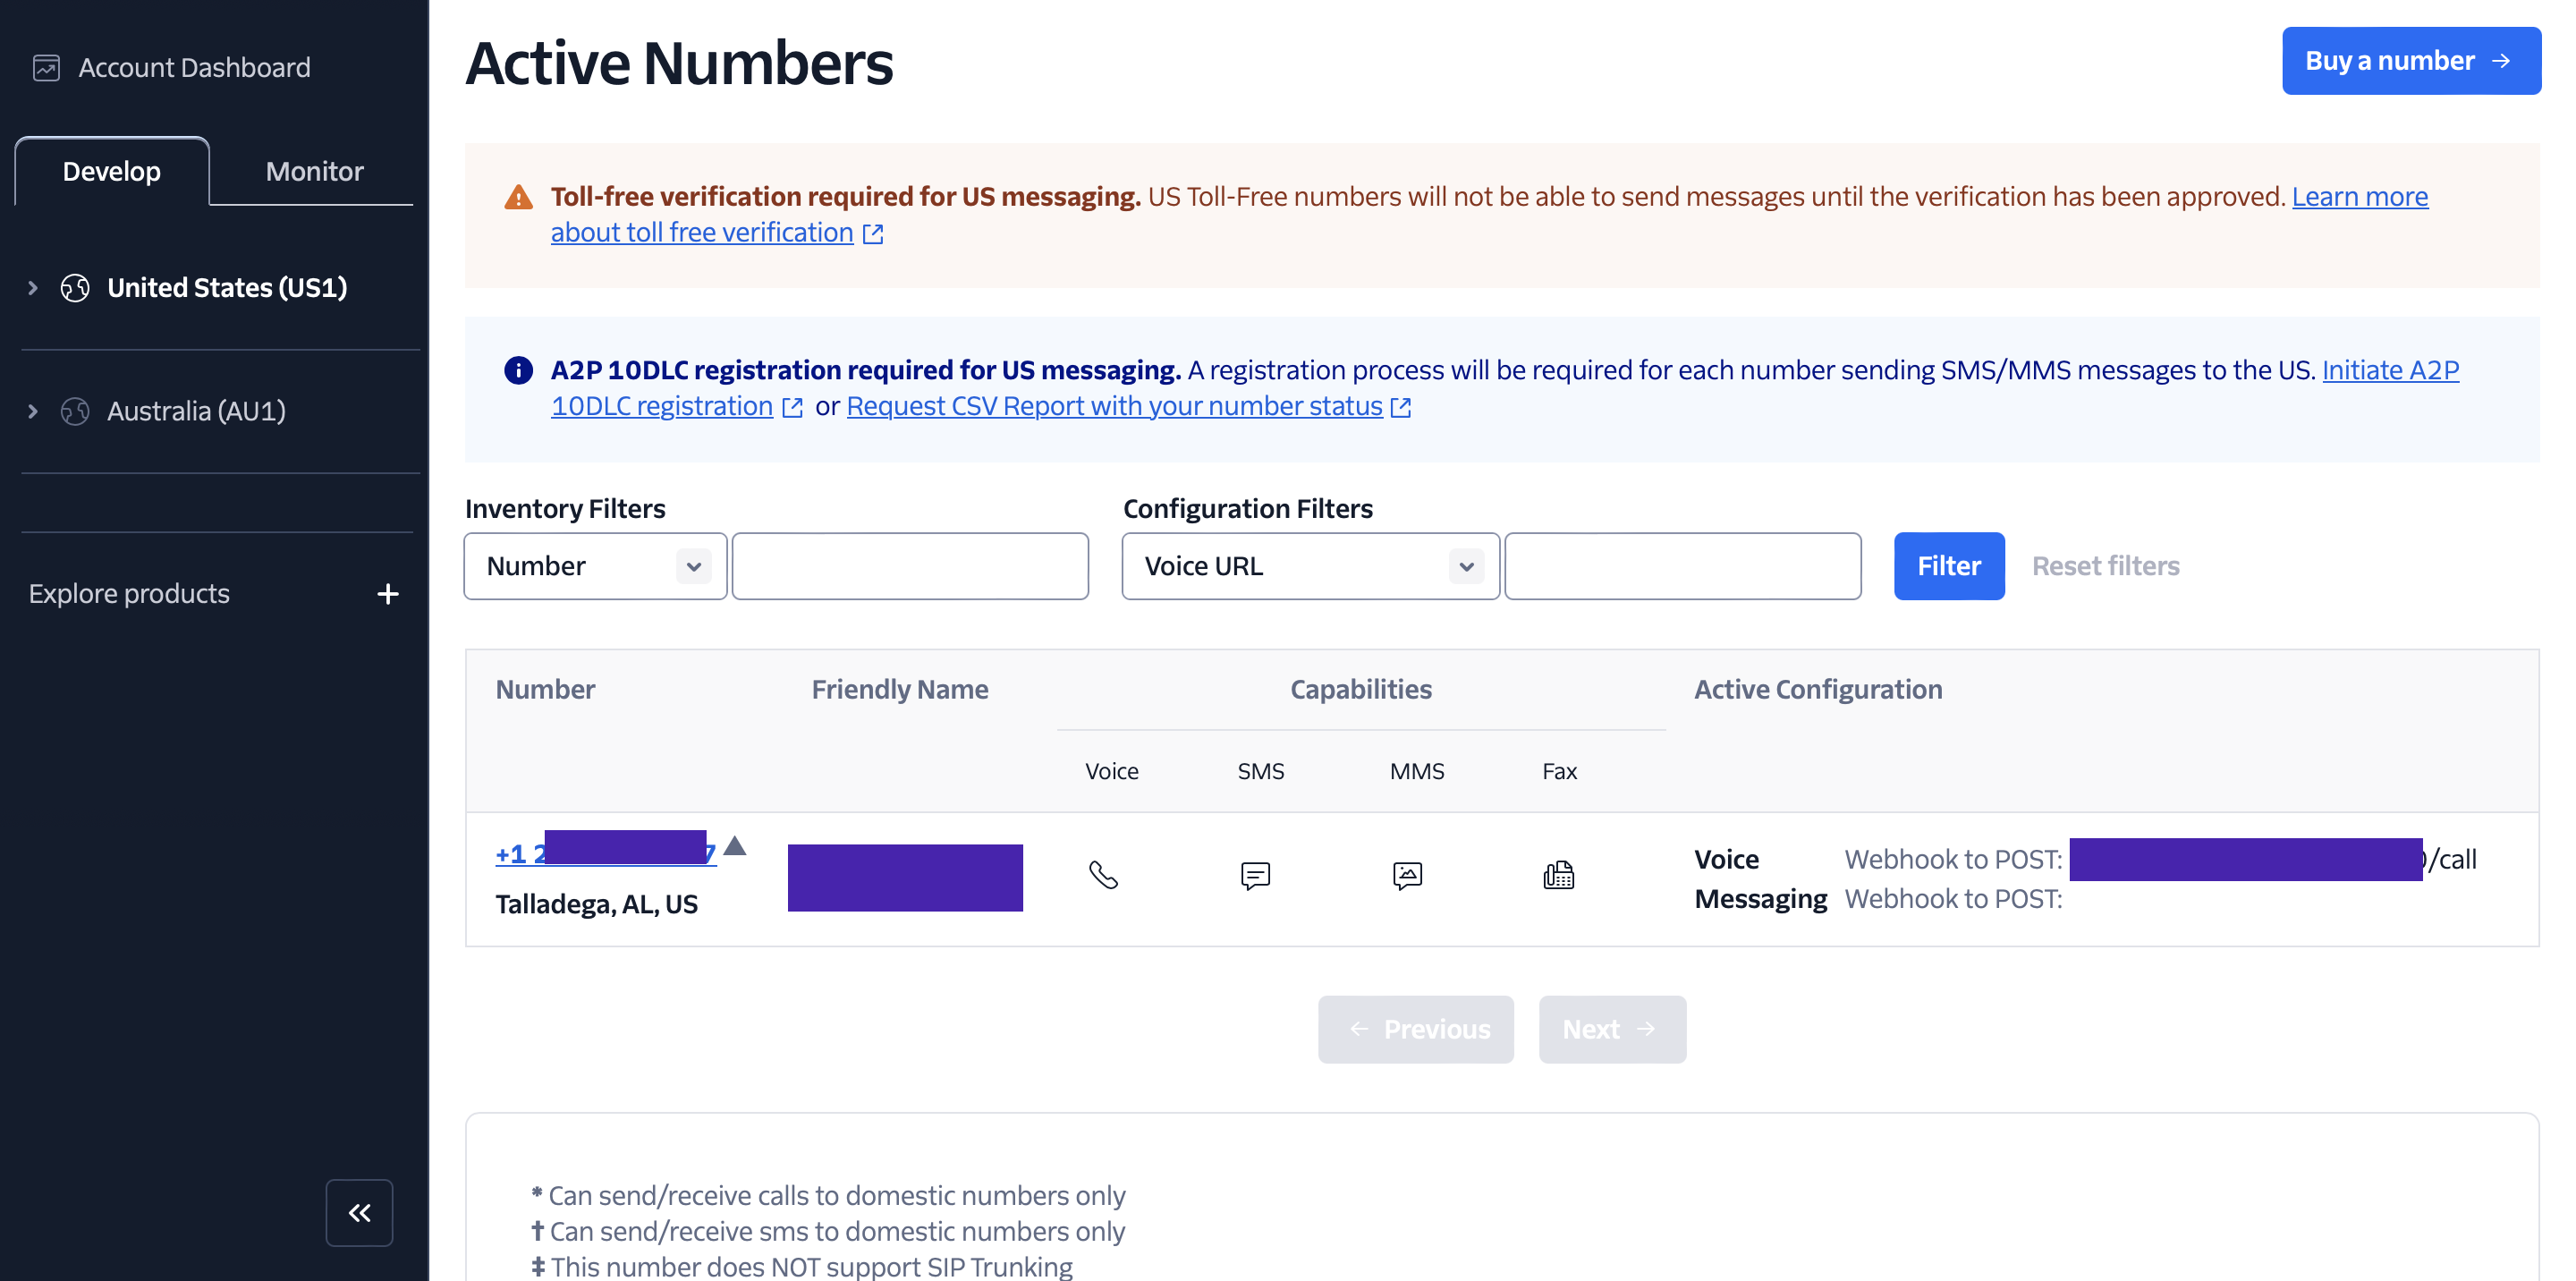This screenshot has height=1281, width=2576.
Task: Click the Voice capability phone icon
Action: pyautogui.click(x=1103, y=875)
